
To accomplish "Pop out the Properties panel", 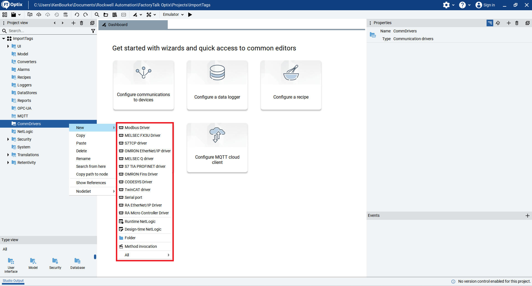I will pos(528,23).
